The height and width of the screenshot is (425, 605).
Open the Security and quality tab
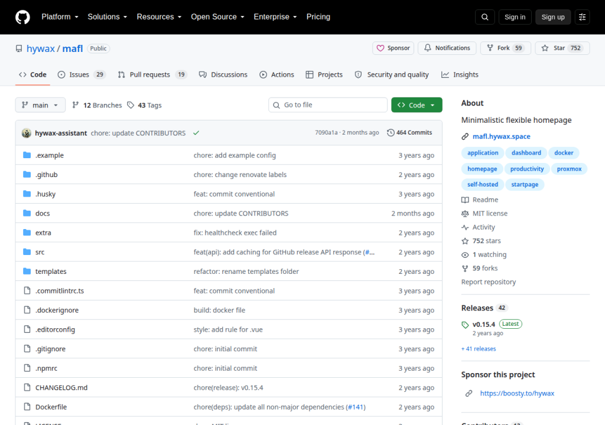pos(392,75)
